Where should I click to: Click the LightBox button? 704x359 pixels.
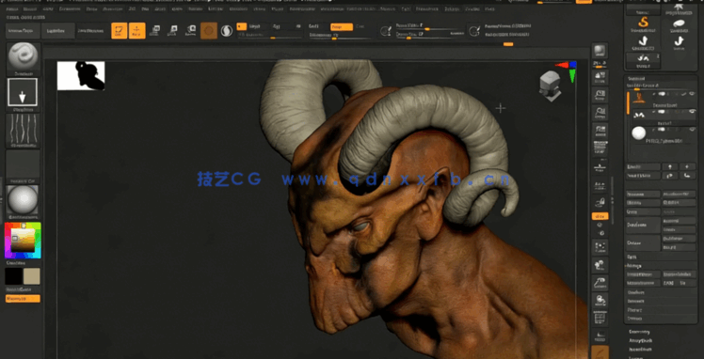pyautogui.click(x=58, y=31)
